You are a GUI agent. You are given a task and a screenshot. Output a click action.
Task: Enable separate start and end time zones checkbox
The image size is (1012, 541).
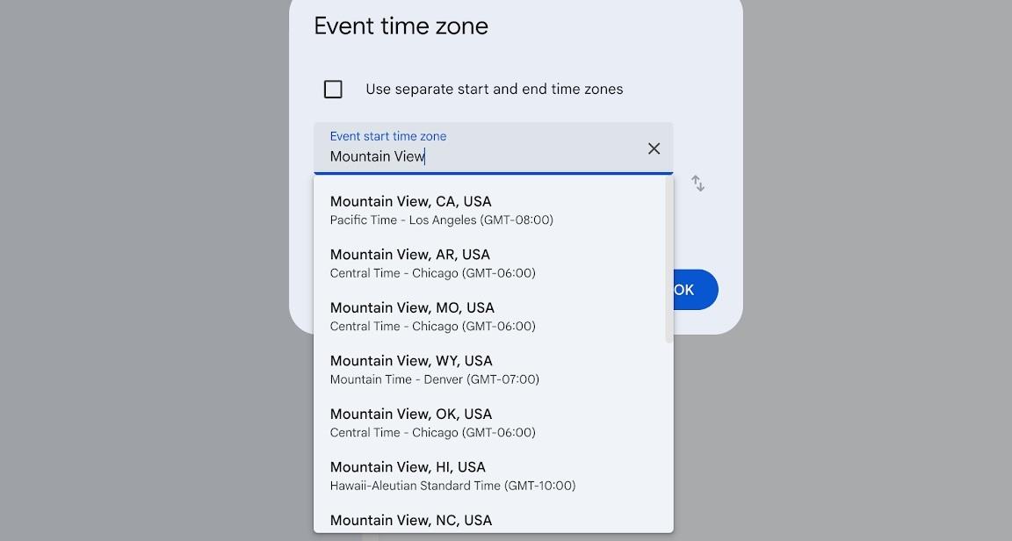(x=333, y=89)
